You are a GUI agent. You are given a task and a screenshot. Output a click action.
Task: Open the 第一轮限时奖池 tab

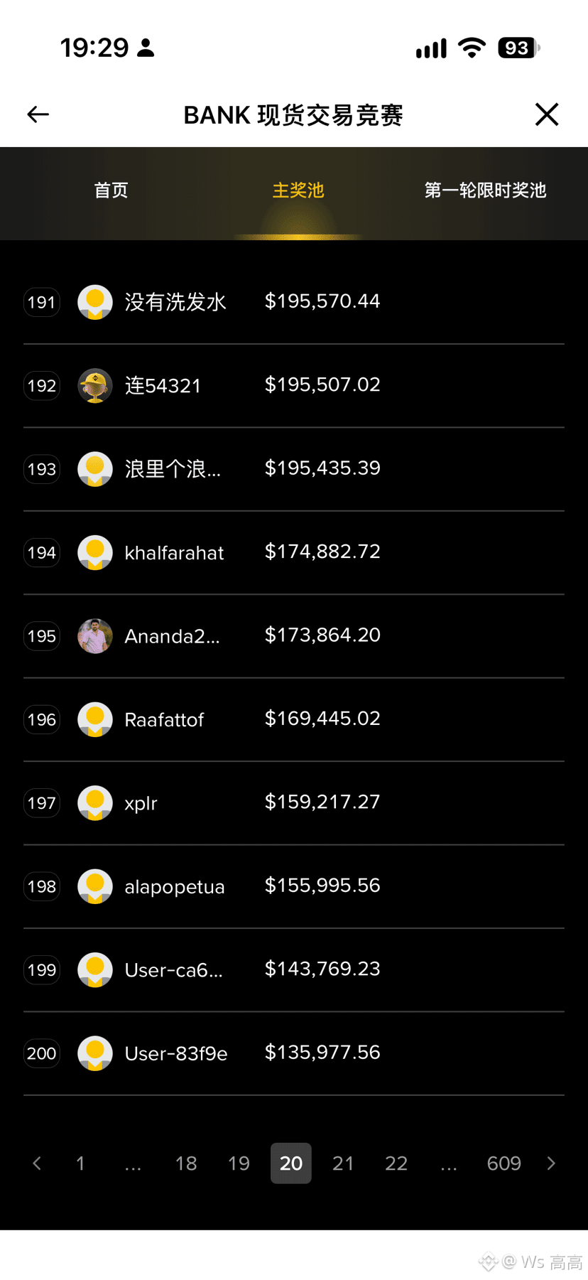pyautogui.click(x=485, y=190)
